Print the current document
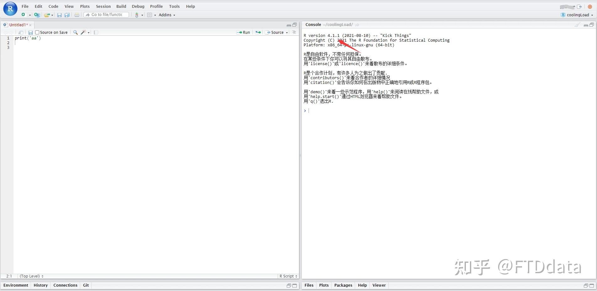 77,15
